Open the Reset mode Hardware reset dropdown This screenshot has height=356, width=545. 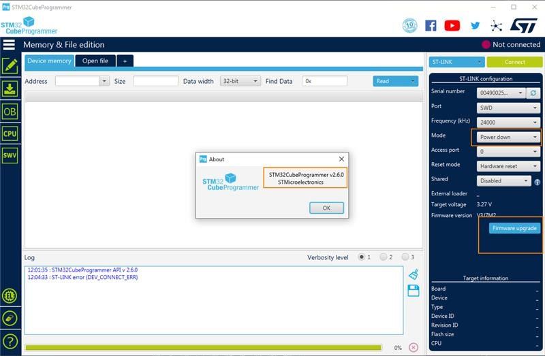click(508, 166)
